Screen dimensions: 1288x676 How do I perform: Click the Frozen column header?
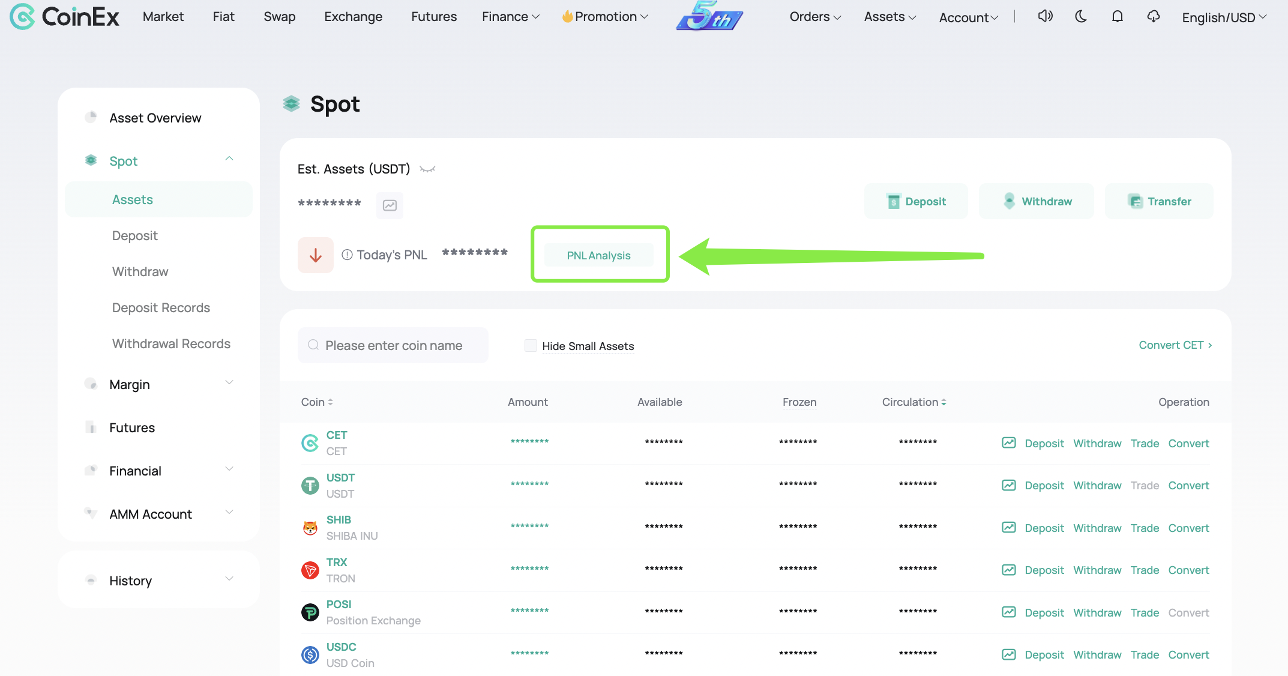[x=799, y=402]
